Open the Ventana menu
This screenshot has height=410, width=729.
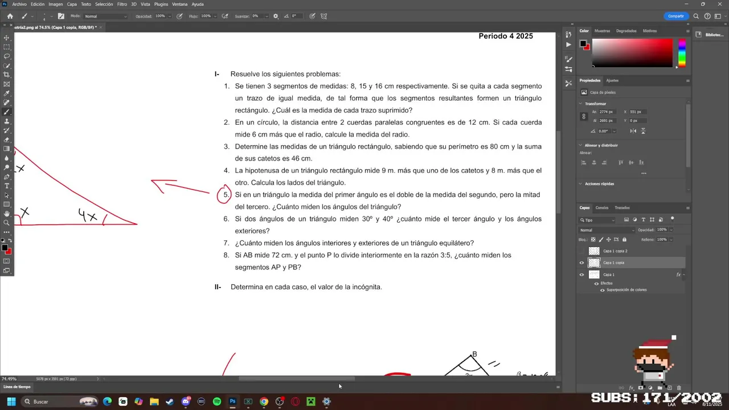pos(180,4)
